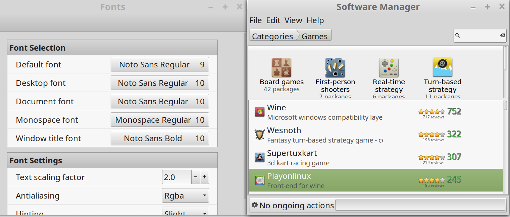Click the Font Settings section header
This screenshot has height=217, width=510.
pyautogui.click(x=112, y=160)
